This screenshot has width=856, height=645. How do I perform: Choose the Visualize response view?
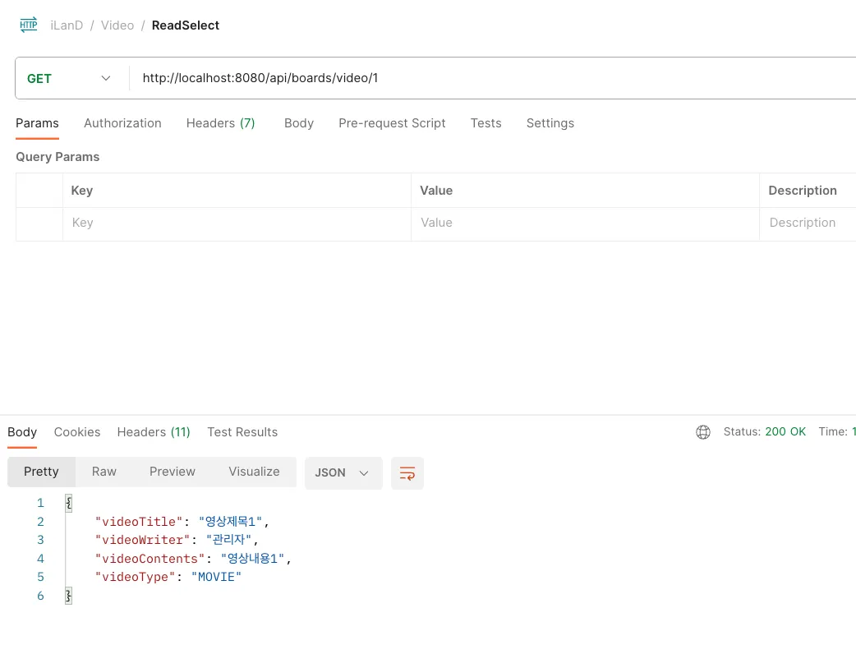pyautogui.click(x=254, y=472)
